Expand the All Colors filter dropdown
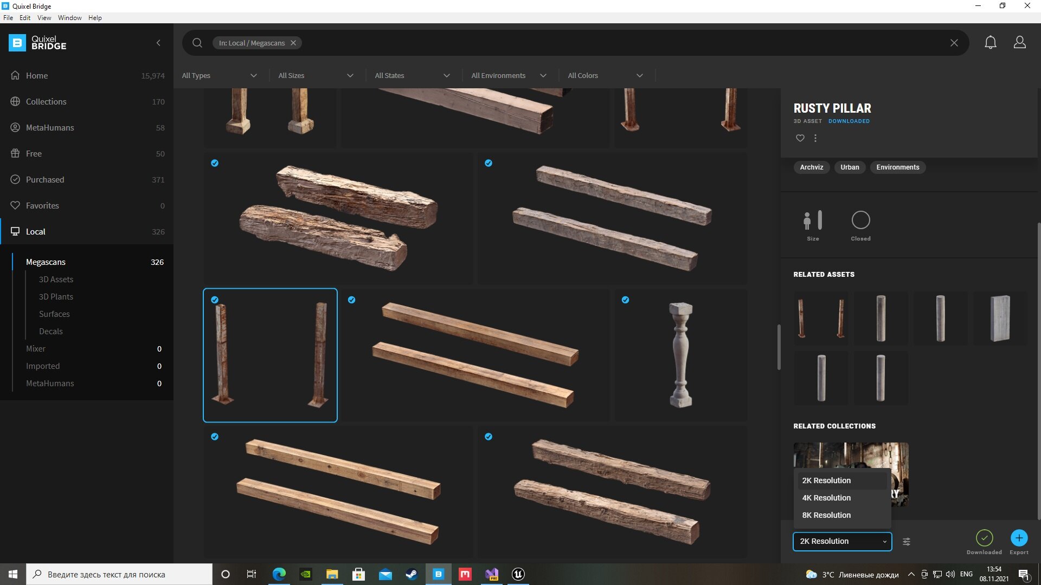 coord(606,75)
